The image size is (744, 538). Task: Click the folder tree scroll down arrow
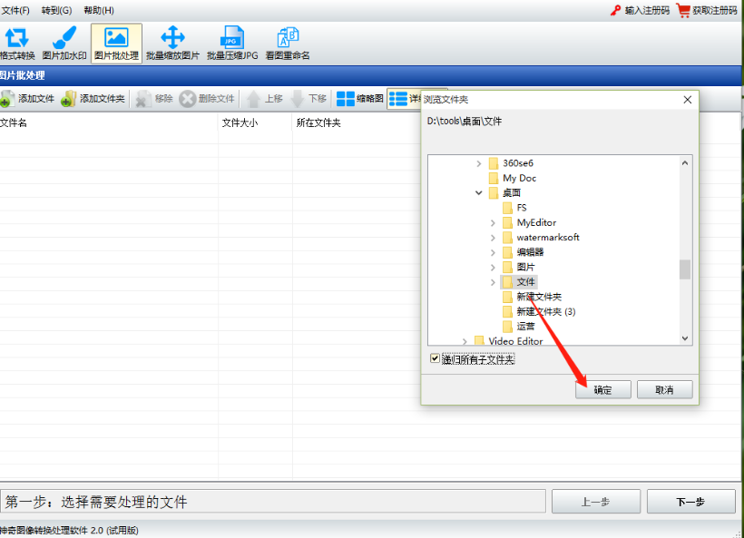[685, 338]
